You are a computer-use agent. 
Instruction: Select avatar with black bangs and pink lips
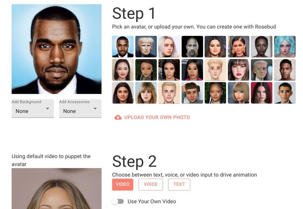point(239,70)
